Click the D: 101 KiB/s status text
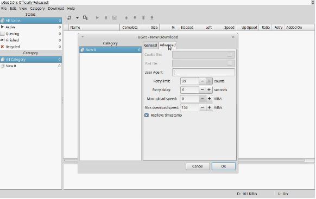The image size is (316, 199). point(247,194)
